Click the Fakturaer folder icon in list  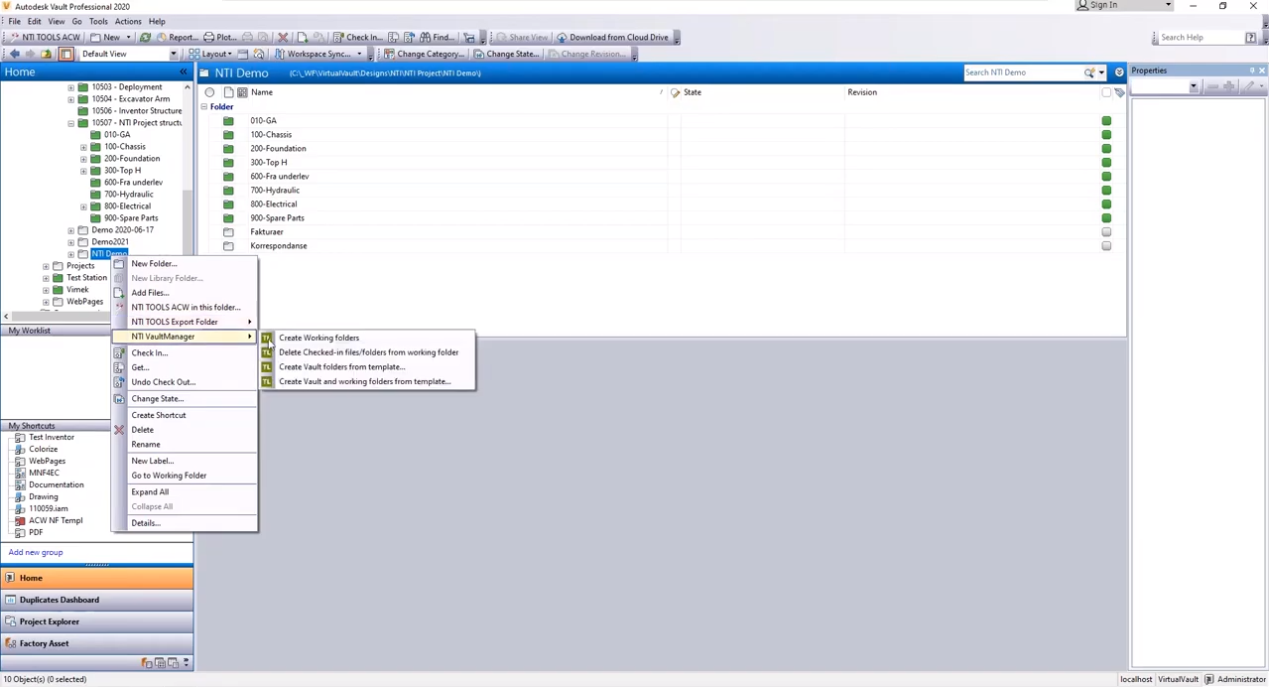pos(228,232)
